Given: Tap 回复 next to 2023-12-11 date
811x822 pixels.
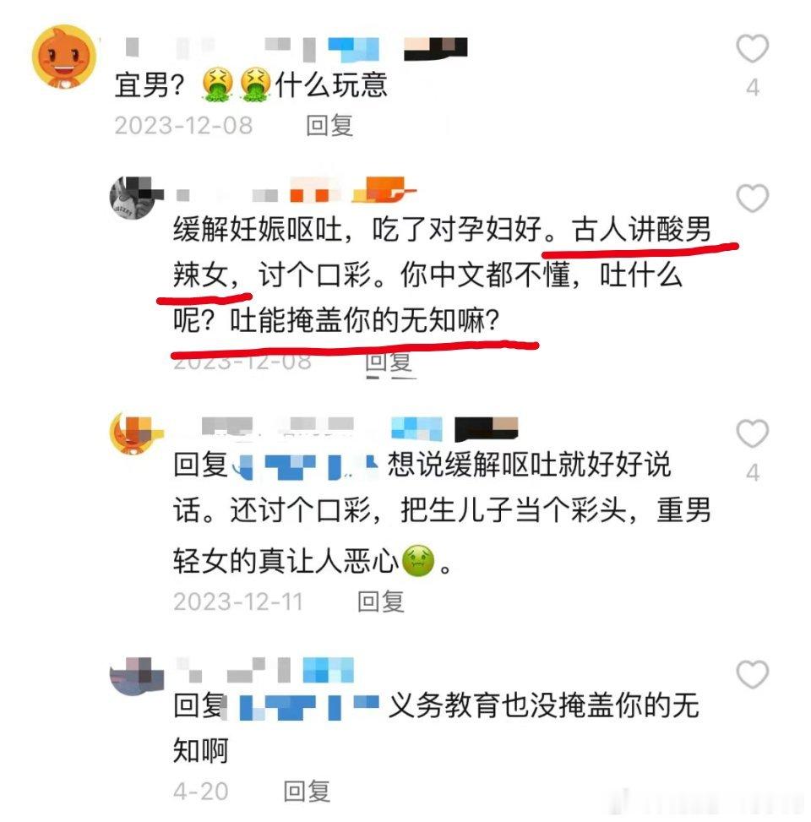Looking at the screenshot, I should pyautogui.click(x=381, y=602).
